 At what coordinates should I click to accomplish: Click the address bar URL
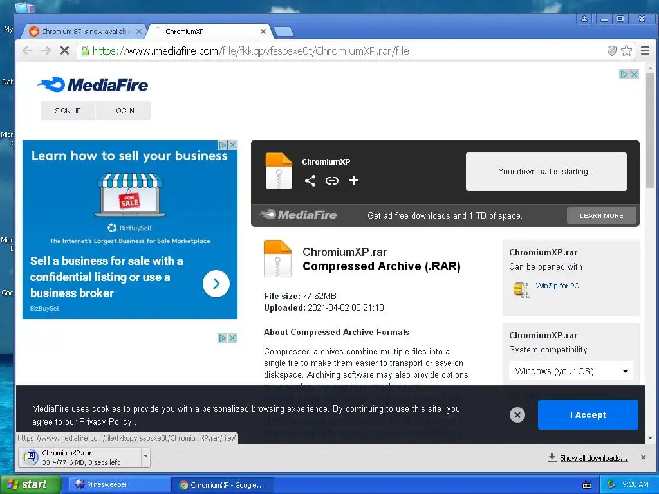click(251, 51)
